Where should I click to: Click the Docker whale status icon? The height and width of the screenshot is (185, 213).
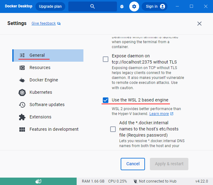pos(38,181)
